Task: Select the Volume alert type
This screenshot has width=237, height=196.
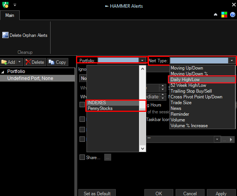Action: pos(202,120)
